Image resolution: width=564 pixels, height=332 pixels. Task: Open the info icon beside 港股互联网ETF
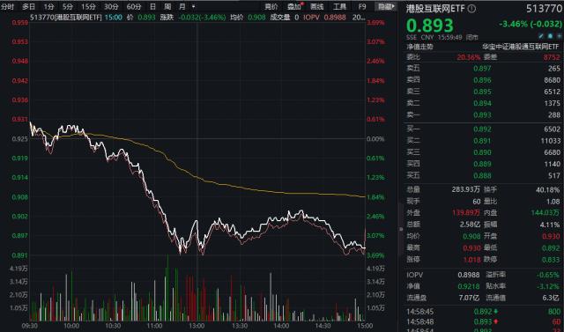tap(471, 9)
